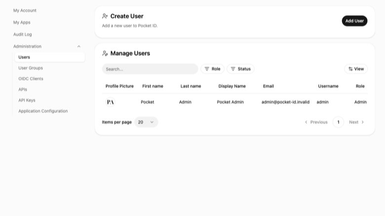Collapse the Administration section chevron

click(x=79, y=46)
